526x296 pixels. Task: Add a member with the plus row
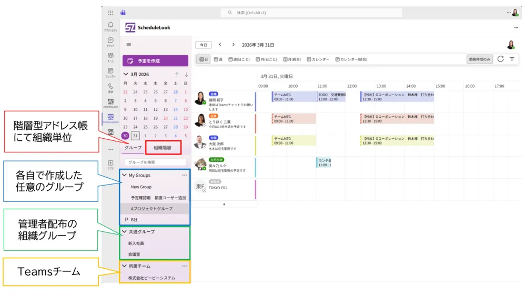(x=224, y=204)
